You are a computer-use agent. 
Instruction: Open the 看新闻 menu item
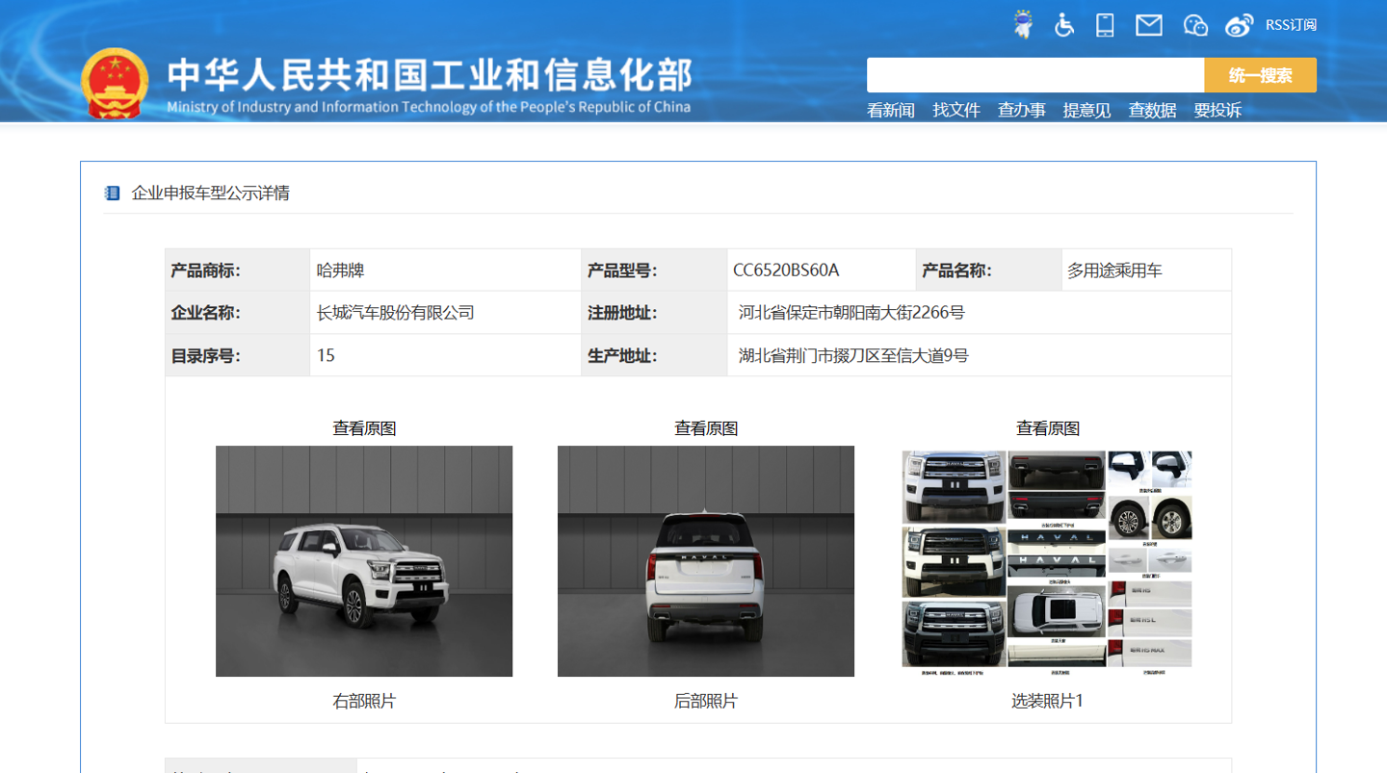(x=891, y=110)
